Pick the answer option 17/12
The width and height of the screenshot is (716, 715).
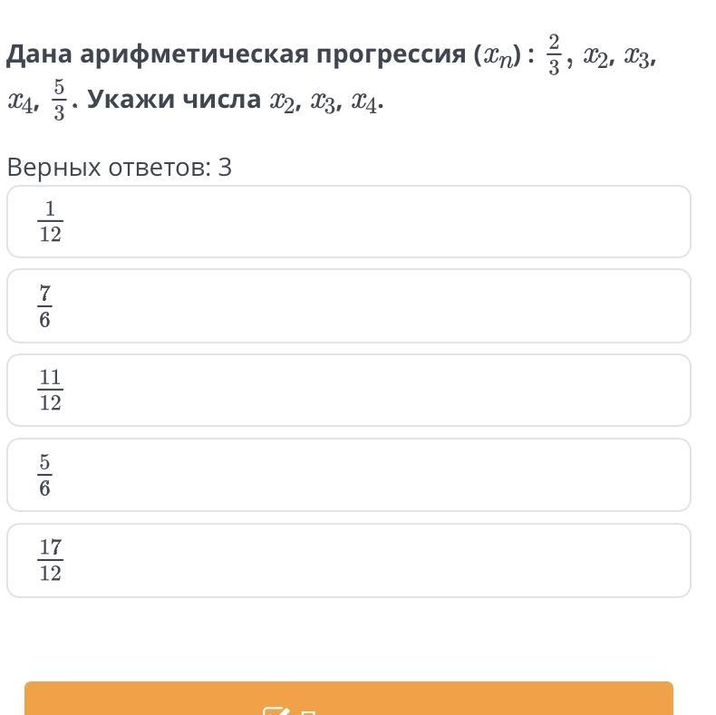click(x=349, y=560)
